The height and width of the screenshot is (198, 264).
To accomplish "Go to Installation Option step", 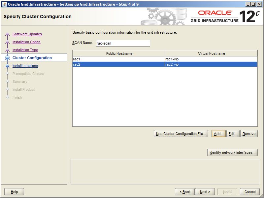I will click(x=26, y=42).
